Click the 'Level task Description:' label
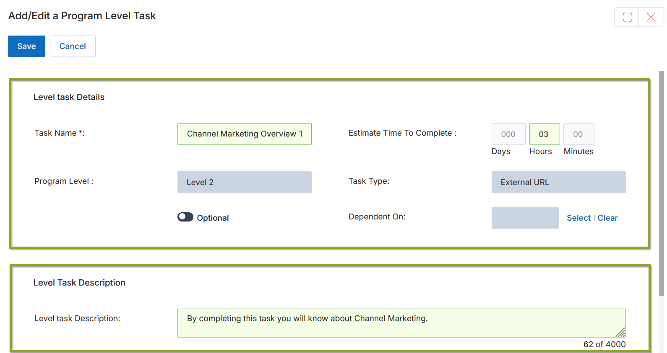The width and height of the screenshot is (667, 353). (x=77, y=318)
